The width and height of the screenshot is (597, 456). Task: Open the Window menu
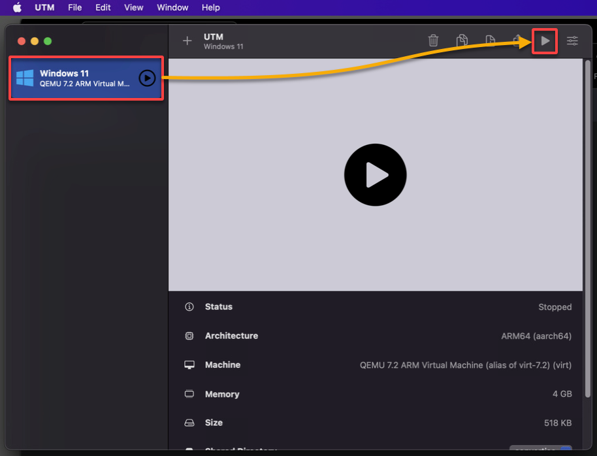pyautogui.click(x=172, y=7)
